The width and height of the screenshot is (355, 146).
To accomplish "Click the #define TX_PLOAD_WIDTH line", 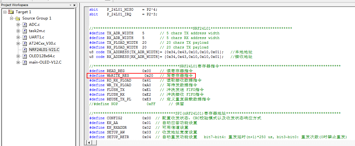I will (149, 42).
